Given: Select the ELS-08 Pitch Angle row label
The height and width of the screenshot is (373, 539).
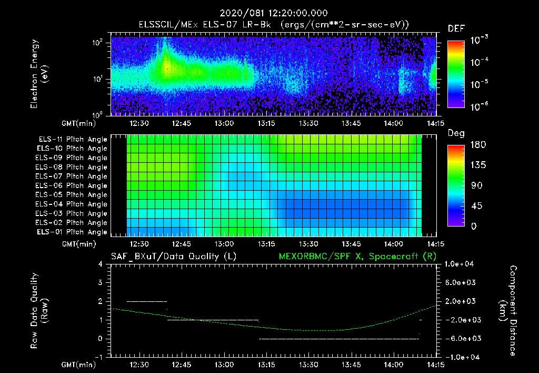Looking at the screenshot, I should 72,167.
